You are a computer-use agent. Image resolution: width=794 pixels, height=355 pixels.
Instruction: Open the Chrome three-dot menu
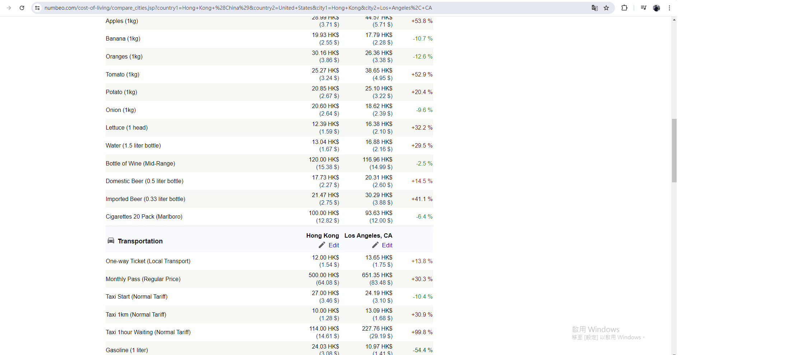tap(669, 8)
